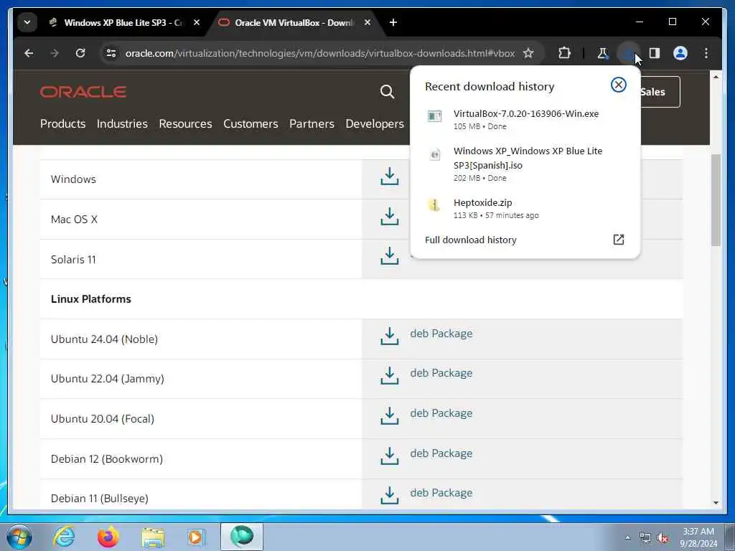
Task: Open the Windows Start button
Action: [x=19, y=537]
